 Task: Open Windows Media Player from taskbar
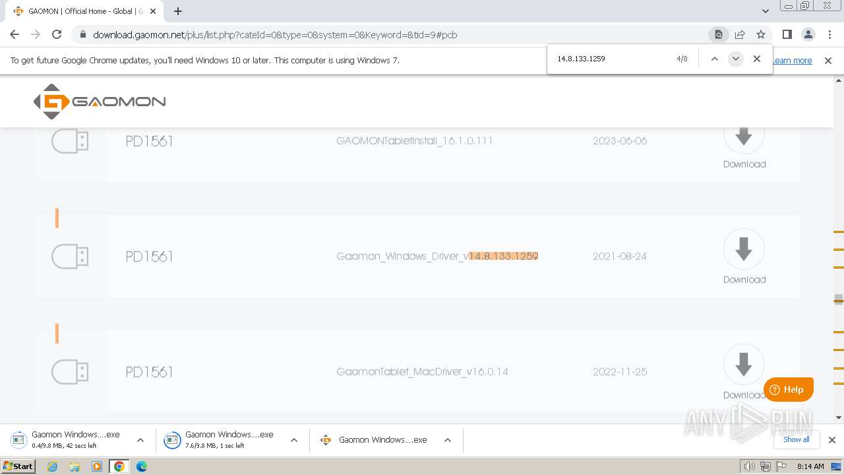(x=97, y=466)
